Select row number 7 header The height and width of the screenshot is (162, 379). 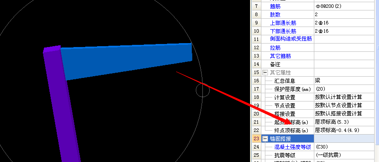257,7
